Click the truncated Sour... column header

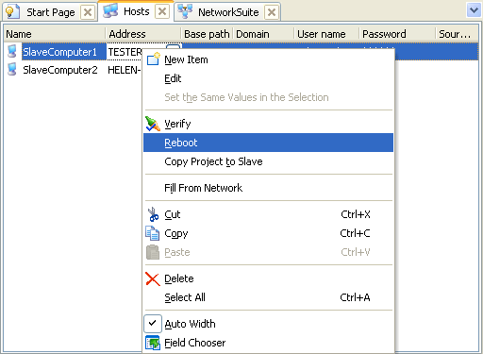coord(458,34)
